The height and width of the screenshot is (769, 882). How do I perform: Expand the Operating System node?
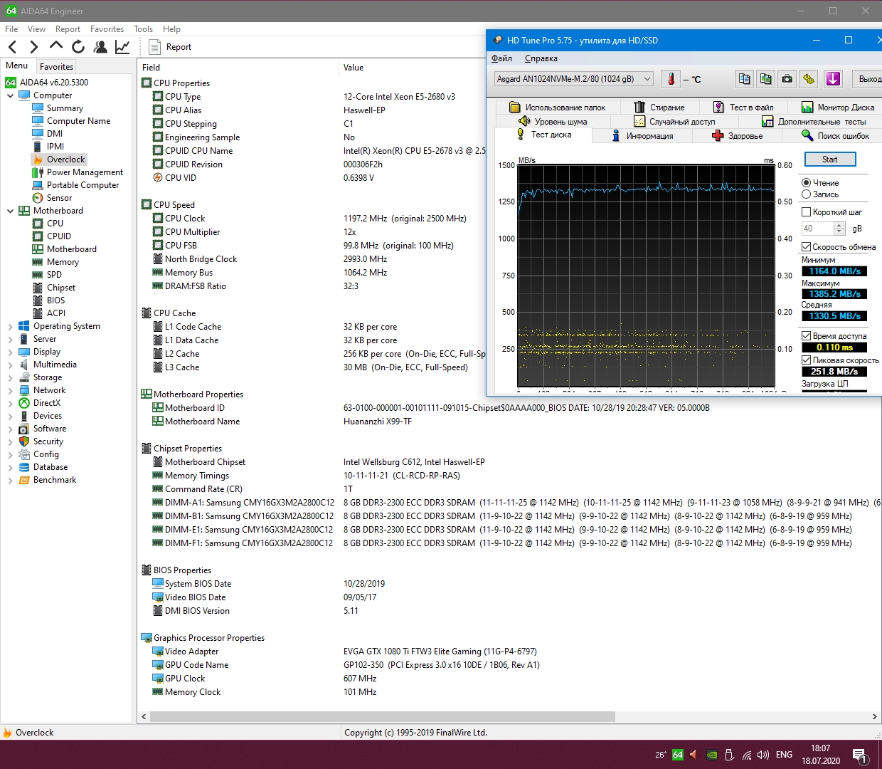point(10,326)
